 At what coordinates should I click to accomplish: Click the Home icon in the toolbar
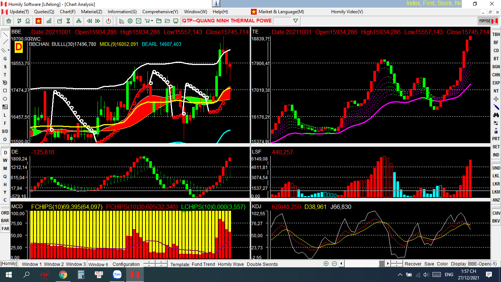tap(9, 21)
